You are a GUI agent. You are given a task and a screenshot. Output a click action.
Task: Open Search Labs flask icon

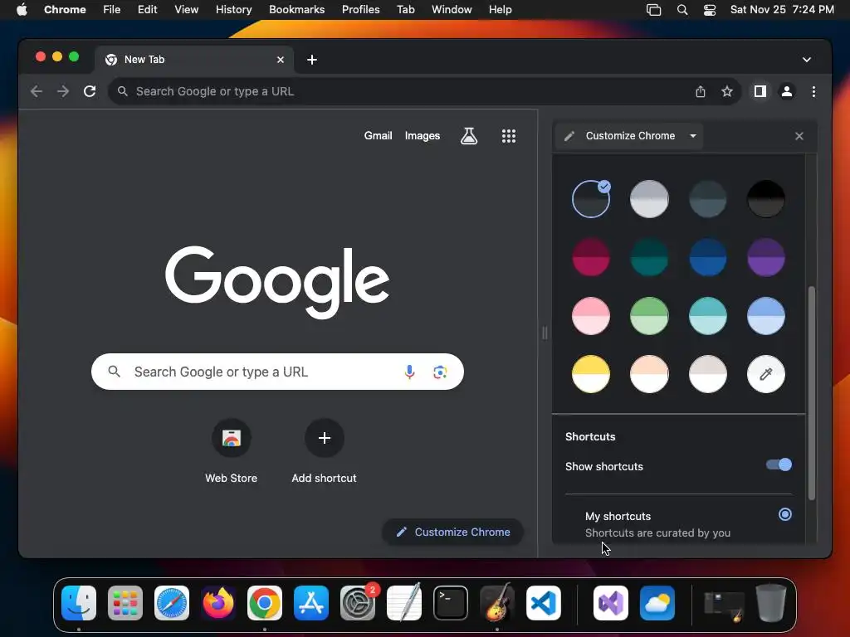tap(469, 136)
